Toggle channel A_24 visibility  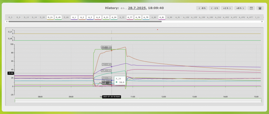click(114, 17)
